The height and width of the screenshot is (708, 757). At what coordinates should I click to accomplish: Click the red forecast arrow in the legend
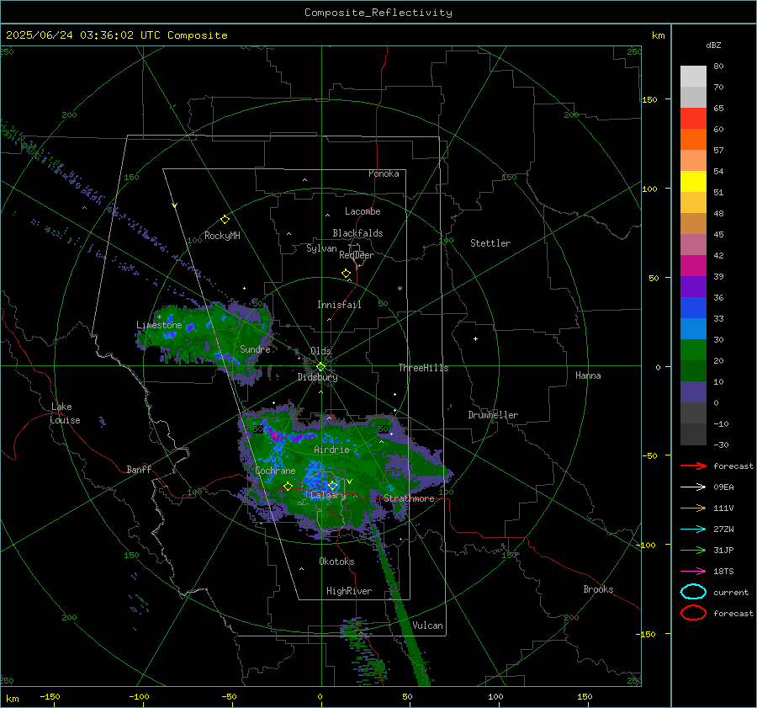[x=693, y=466]
